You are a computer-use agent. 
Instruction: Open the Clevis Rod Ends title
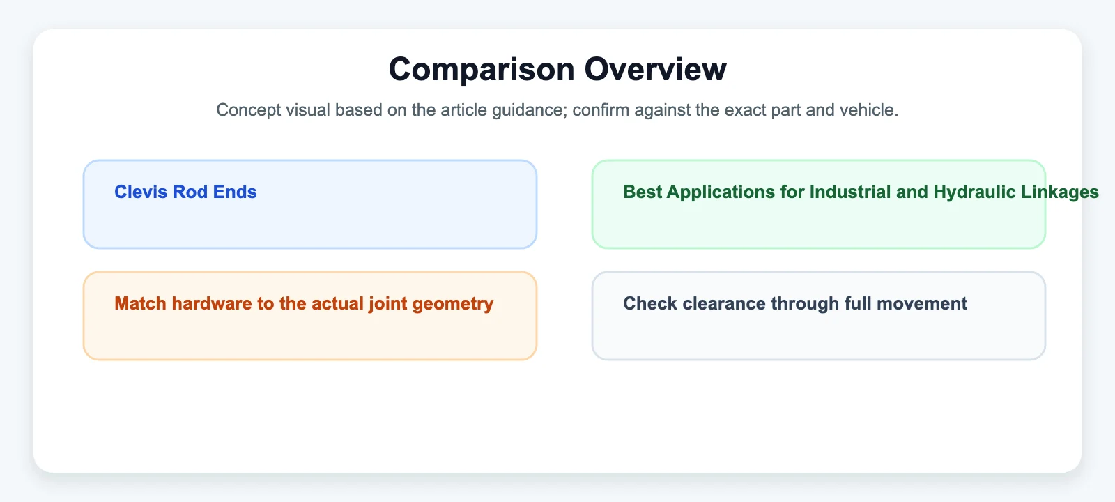[x=185, y=192]
